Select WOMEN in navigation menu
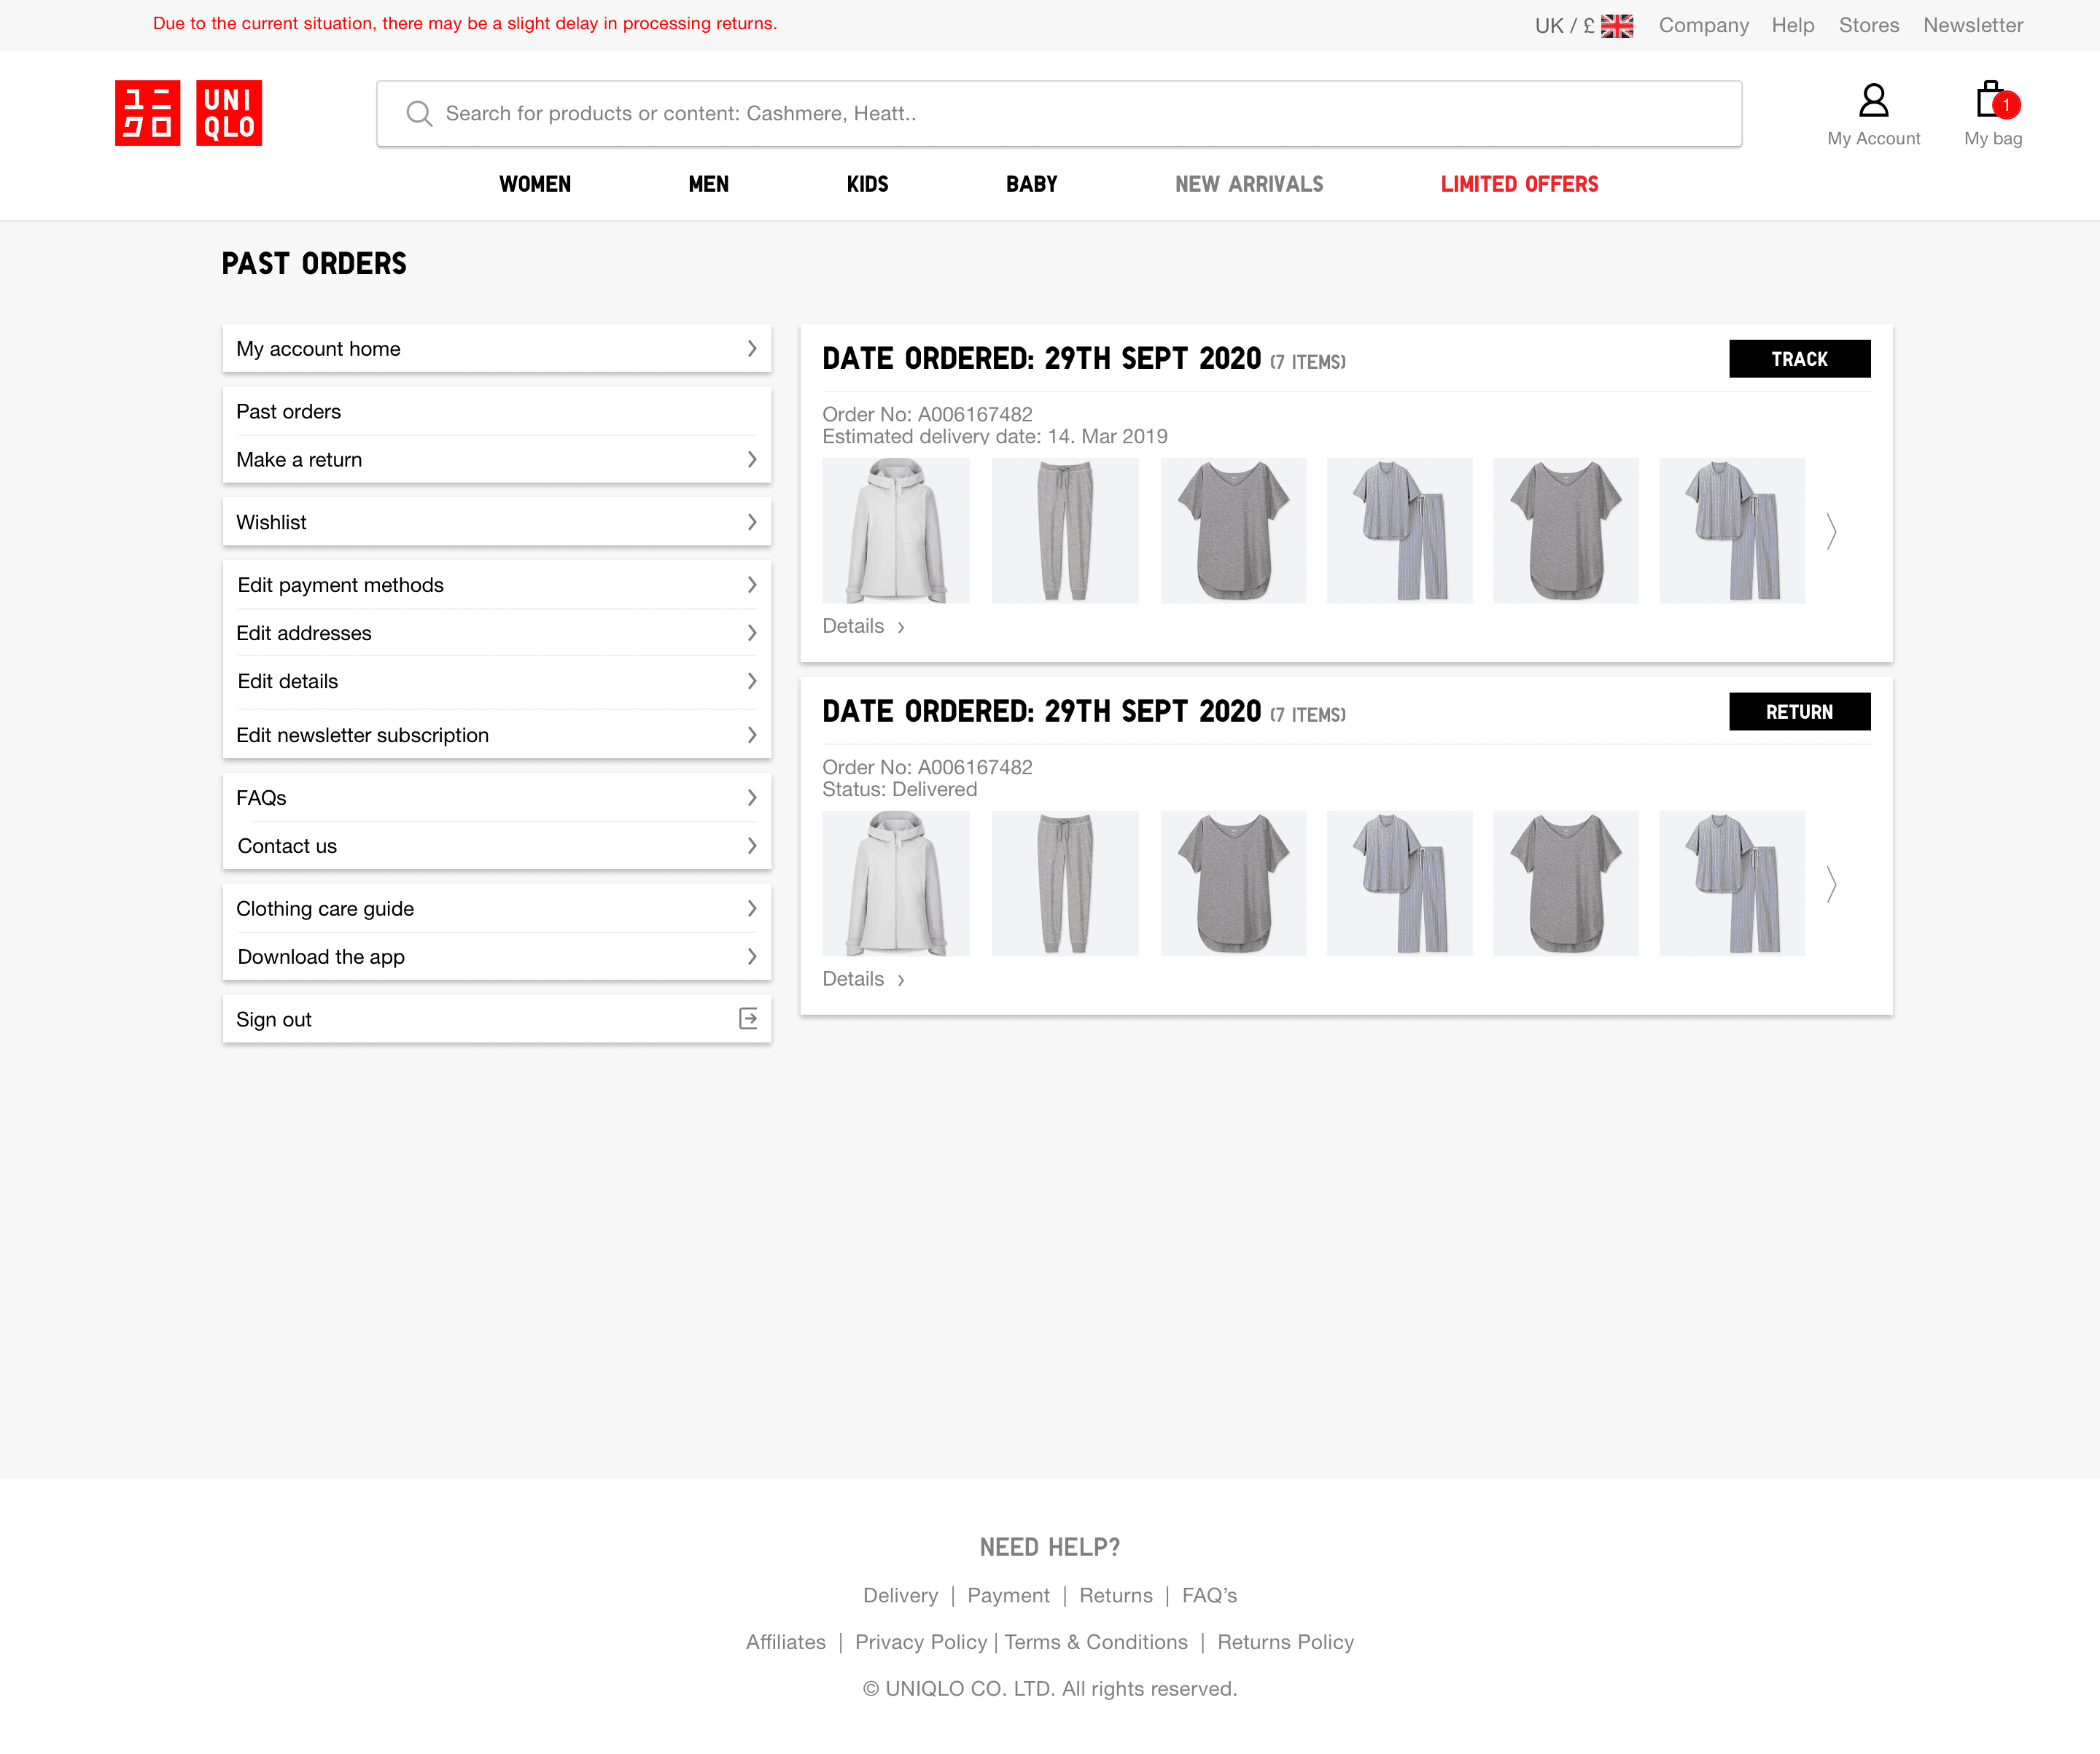 click(535, 184)
